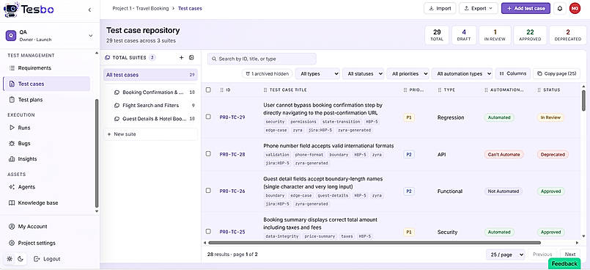Click the drag handle of Test Case Title column
Viewport: 590px width, 270px height.
pyautogui.click(x=265, y=90)
